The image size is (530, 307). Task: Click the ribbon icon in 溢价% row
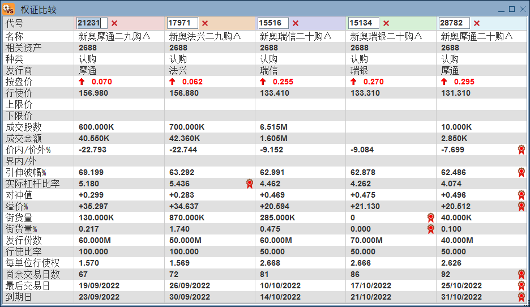522,206
